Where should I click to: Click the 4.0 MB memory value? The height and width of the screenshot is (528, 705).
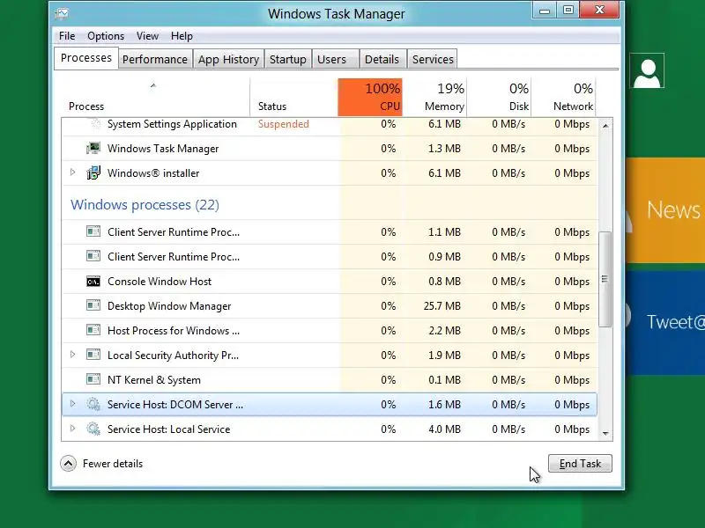point(444,429)
